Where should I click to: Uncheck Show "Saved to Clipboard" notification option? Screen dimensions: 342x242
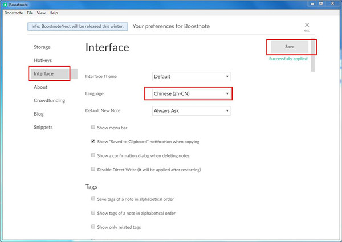point(93,141)
